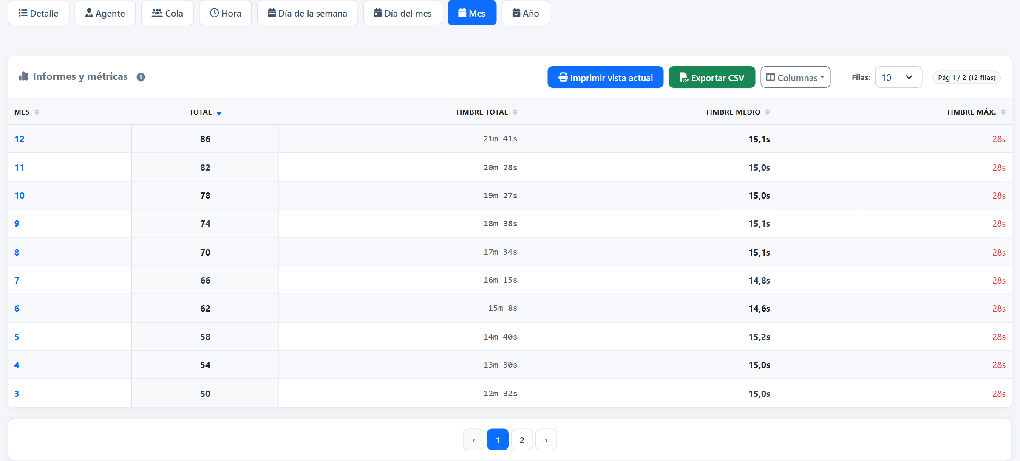Click the total value 86
This screenshot has height=461, width=1020.
click(x=205, y=139)
